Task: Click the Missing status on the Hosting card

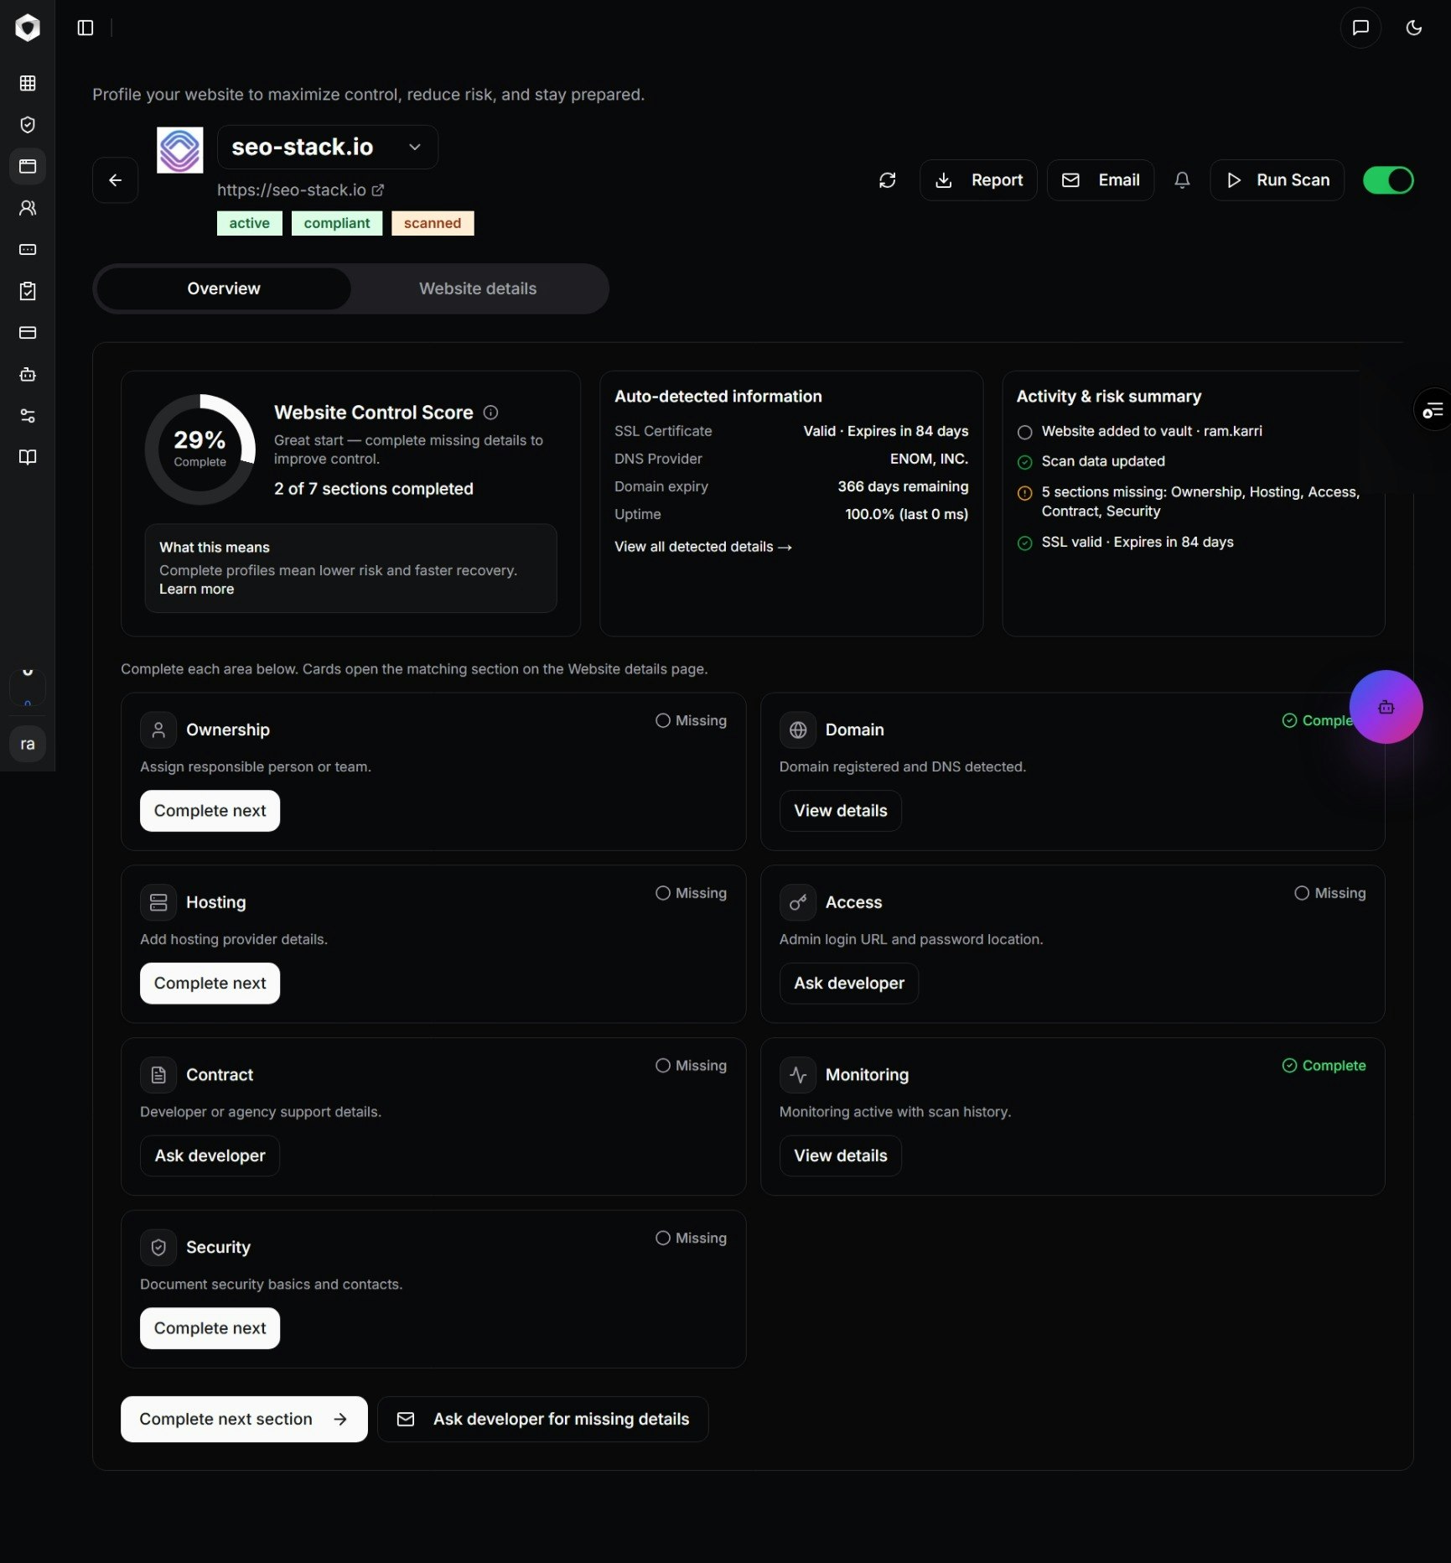Action: click(x=691, y=893)
